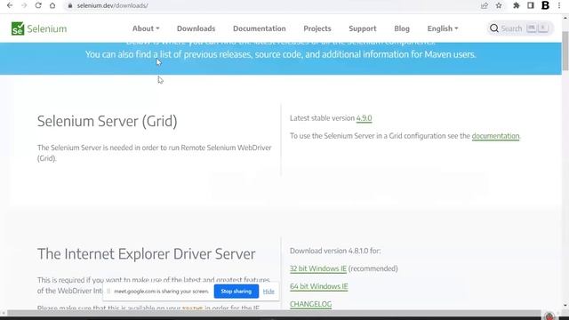
Task: Open the browser home page icon
Action: click(52, 5)
